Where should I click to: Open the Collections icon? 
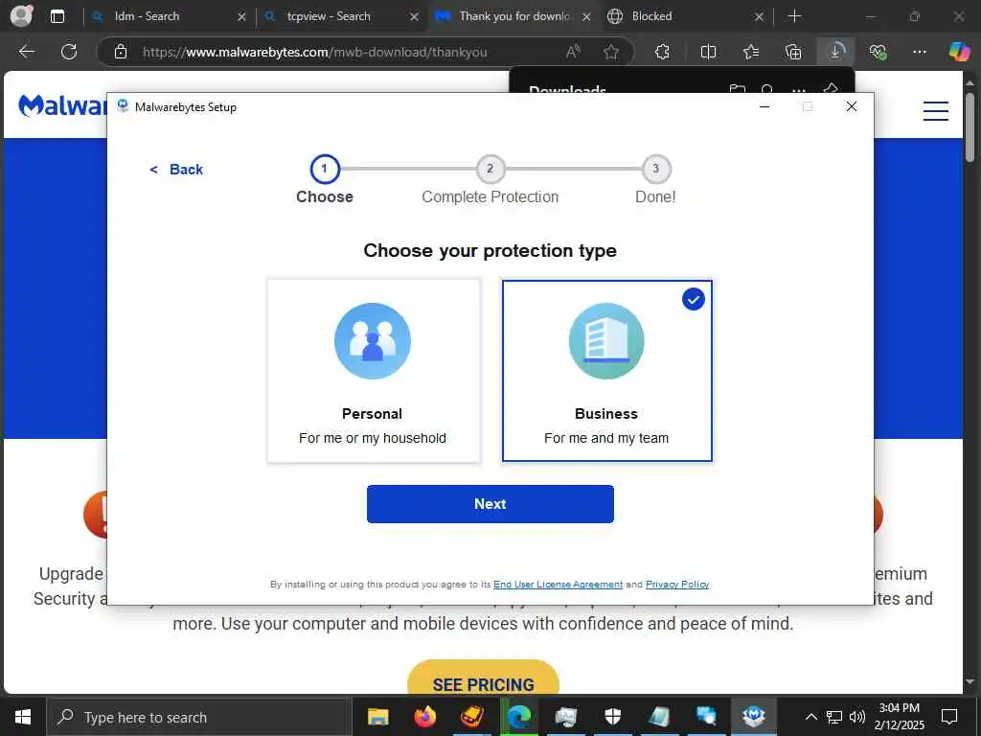tap(792, 52)
